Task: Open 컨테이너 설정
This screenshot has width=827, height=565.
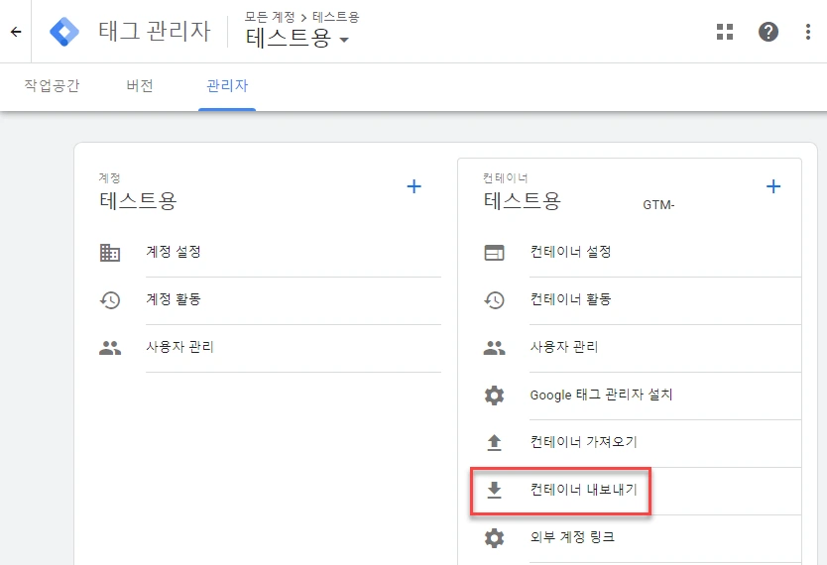Action: [x=571, y=252]
